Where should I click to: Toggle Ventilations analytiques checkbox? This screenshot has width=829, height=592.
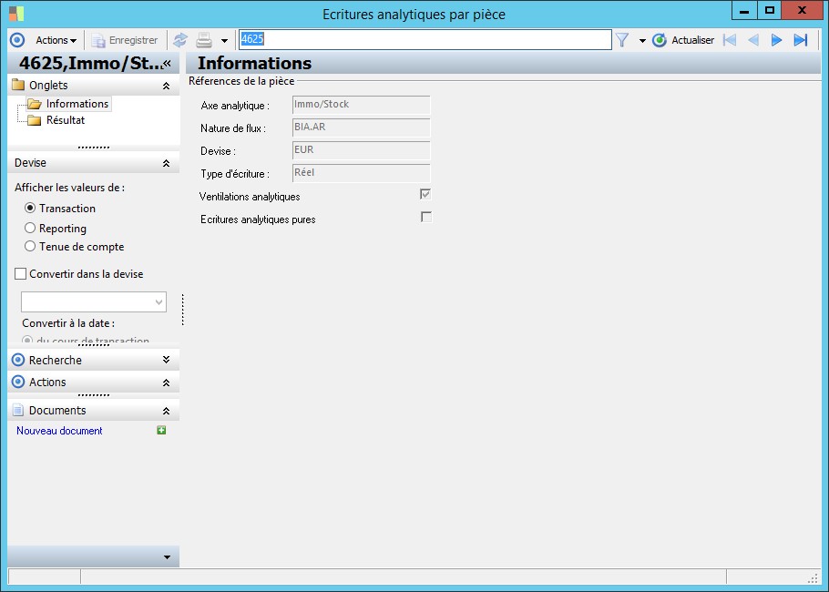point(425,194)
